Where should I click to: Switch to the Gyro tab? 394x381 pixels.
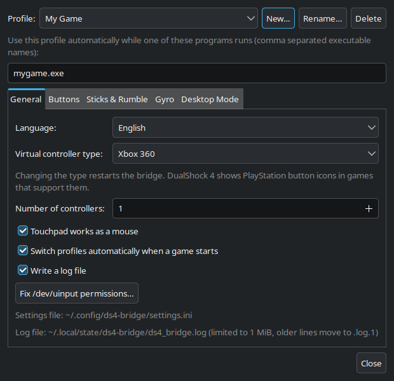165,99
